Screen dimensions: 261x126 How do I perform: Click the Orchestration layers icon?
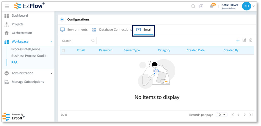(x=7, y=33)
